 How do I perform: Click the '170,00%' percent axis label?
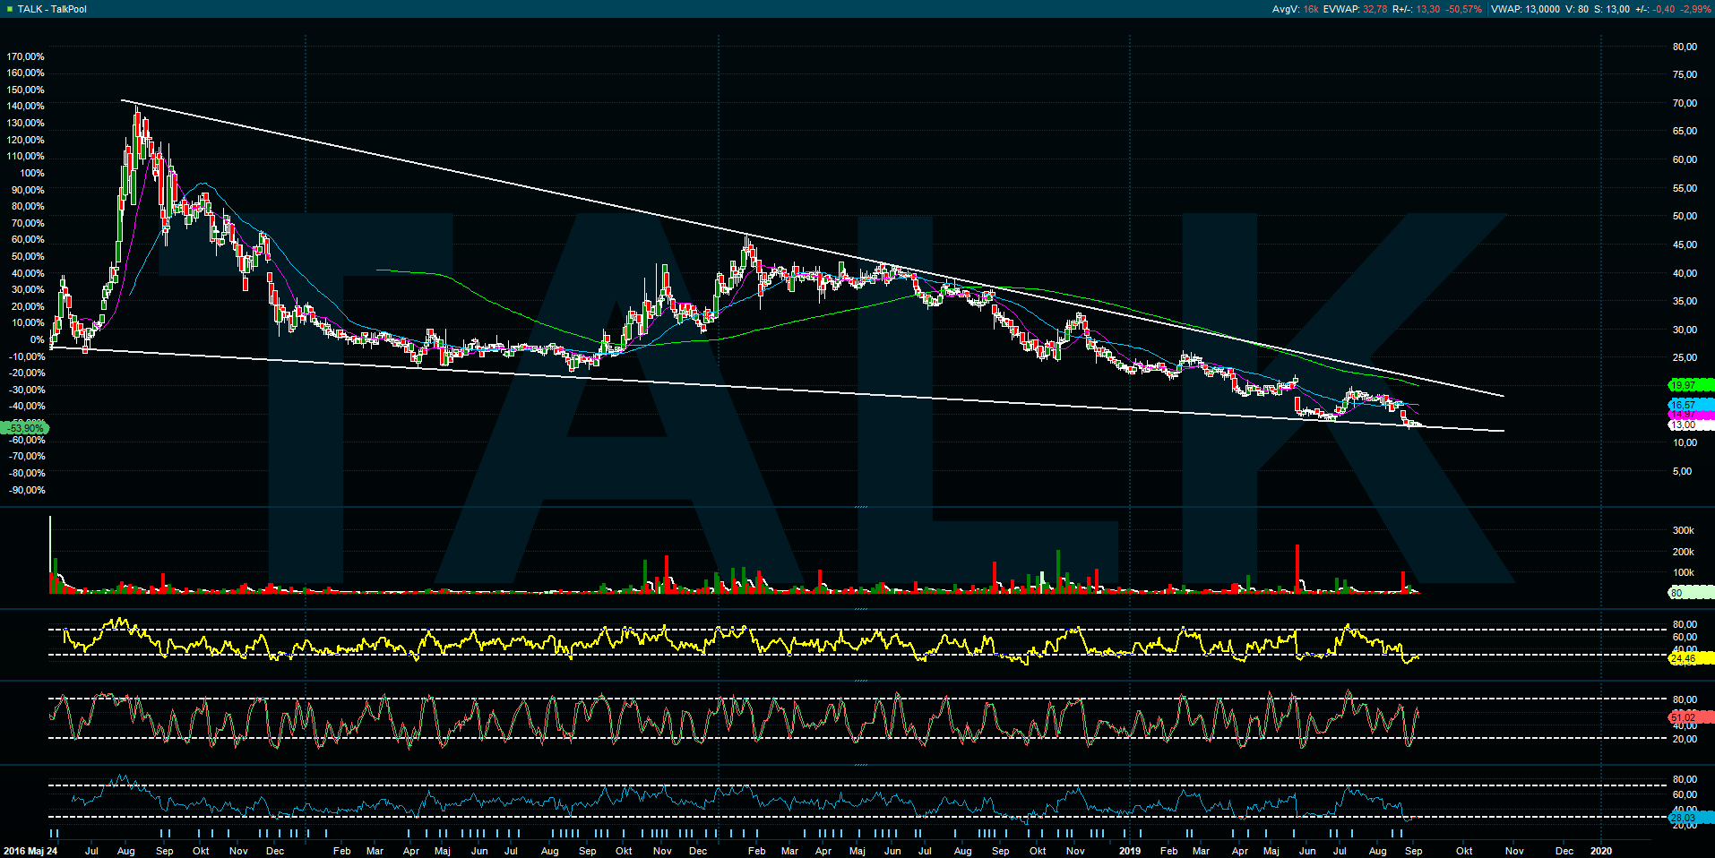point(25,56)
